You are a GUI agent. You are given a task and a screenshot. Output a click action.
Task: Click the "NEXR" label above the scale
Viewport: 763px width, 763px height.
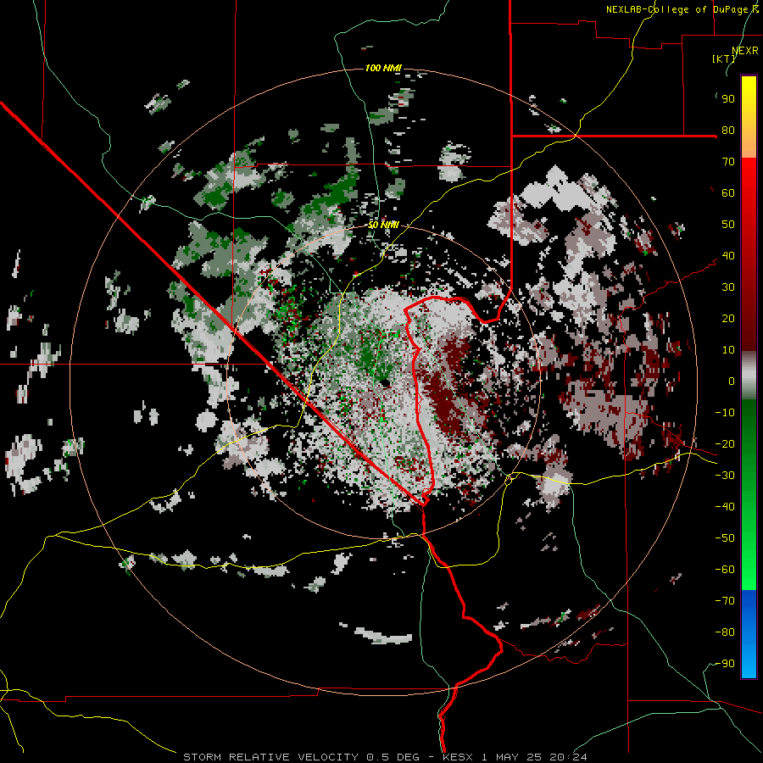click(745, 51)
